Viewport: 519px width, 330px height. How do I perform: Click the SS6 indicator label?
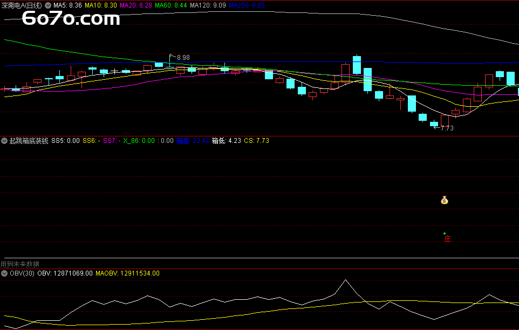point(91,141)
